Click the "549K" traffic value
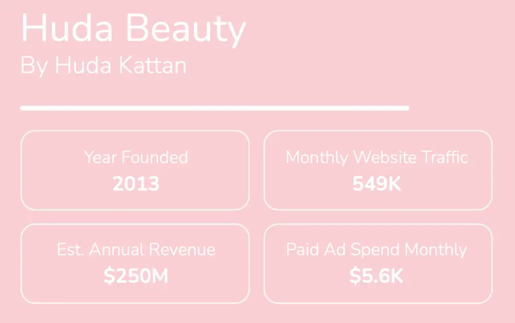This screenshot has width=515, height=323. tap(377, 184)
